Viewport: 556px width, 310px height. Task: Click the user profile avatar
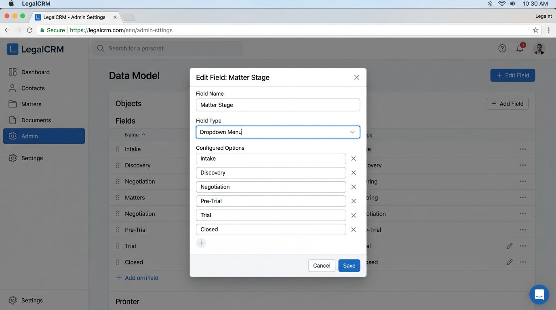[539, 48]
